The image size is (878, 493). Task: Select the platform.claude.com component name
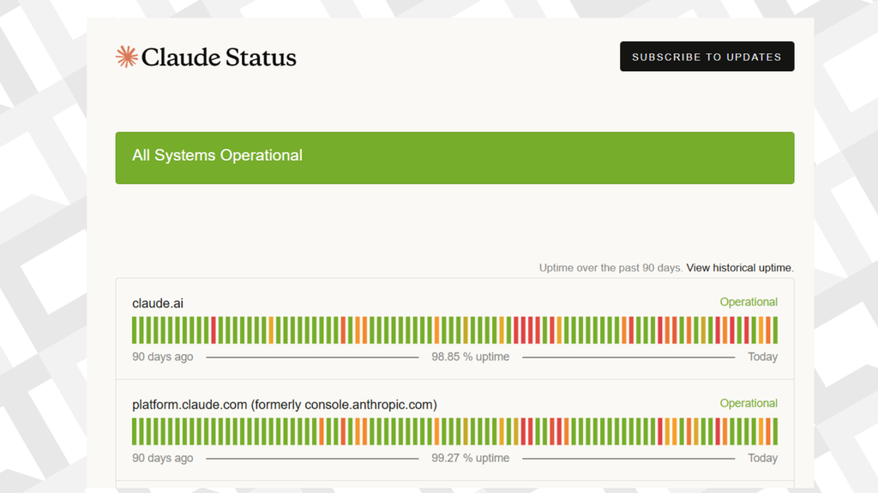coord(284,404)
